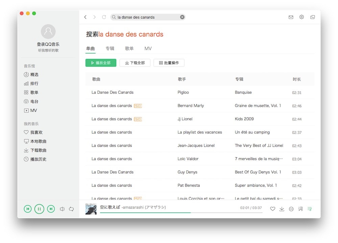Open the play queue list
This screenshot has height=243, width=338.
310,209
